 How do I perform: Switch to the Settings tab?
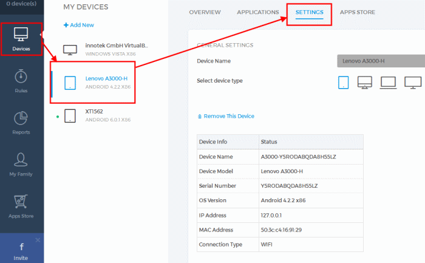[309, 12]
